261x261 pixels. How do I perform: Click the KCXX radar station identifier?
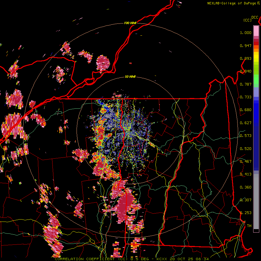[162, 259]
